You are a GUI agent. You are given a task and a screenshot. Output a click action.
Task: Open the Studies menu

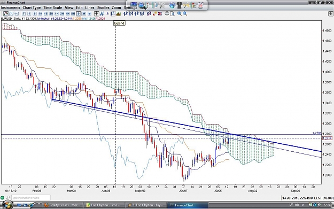click(x=103, y=7)
